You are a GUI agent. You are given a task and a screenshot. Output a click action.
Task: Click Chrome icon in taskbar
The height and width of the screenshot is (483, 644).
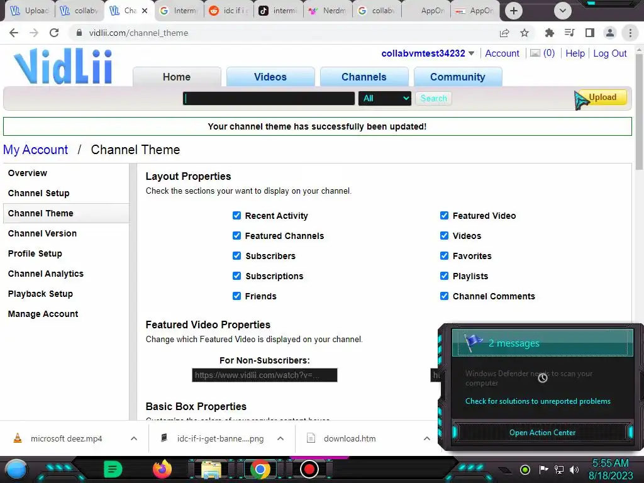coord(260,469)
